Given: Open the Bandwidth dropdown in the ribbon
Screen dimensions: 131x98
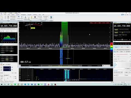Looking at the screenshot, I should [13, 16].
